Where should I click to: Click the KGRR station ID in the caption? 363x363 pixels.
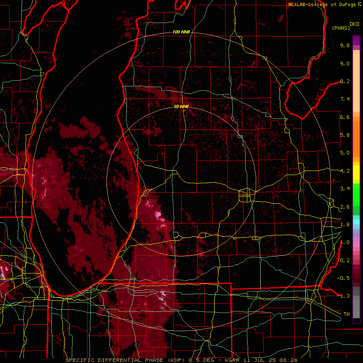pyautogui.click(x=233, y=360)
